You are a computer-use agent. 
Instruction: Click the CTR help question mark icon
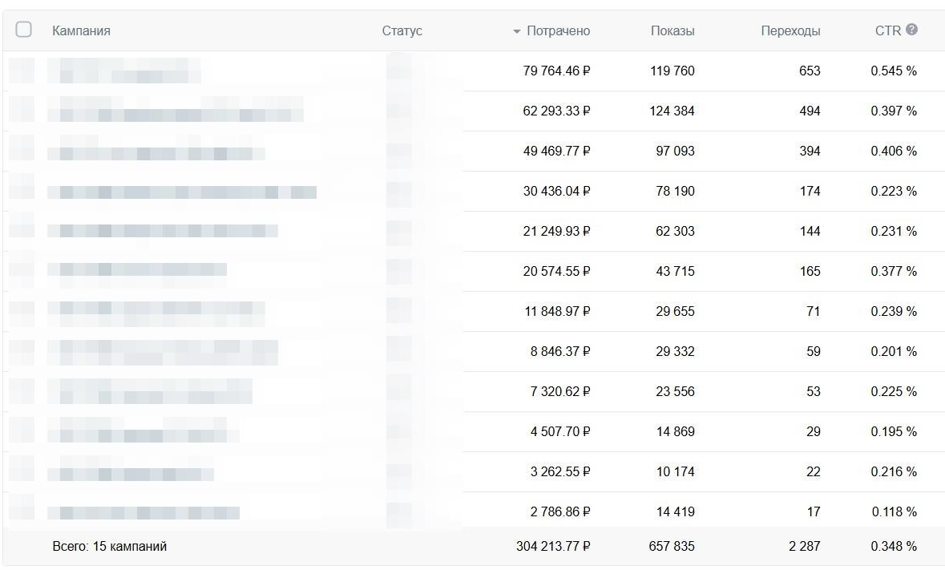coord(911,30)
